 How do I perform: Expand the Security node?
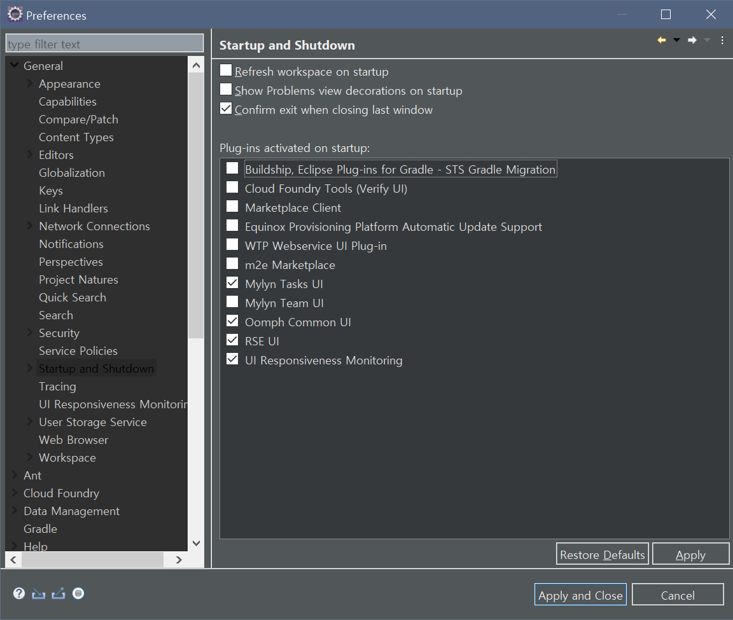pyautogui.click(x=29, y=332)
